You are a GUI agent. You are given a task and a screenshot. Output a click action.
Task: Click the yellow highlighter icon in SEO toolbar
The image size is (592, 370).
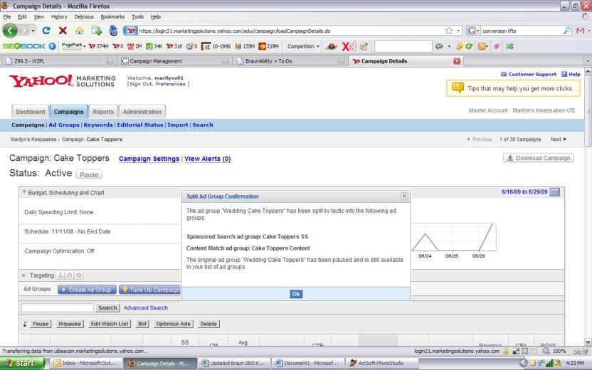pos(459,46)
